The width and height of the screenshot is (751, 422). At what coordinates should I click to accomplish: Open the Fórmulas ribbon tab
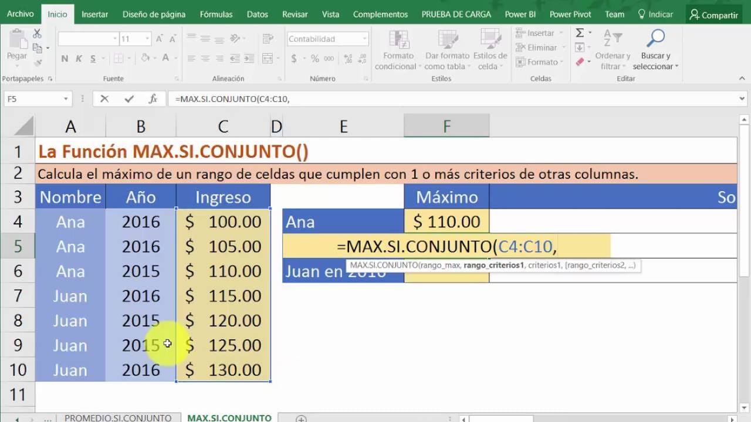[x=216, y=14]
